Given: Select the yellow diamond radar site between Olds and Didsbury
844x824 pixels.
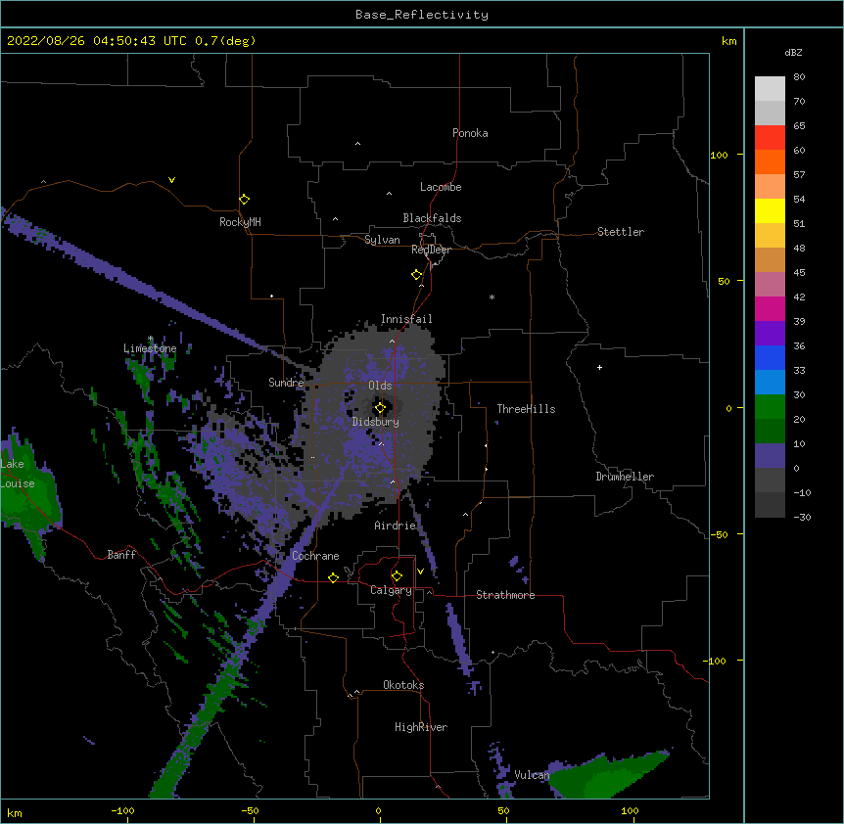Looking at the screenshot, I should pos(381,408).
